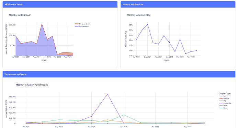The image size is (237, 128).
Task: Click the Monthly Chapter Performance chart title
Action: coord(32,85)
